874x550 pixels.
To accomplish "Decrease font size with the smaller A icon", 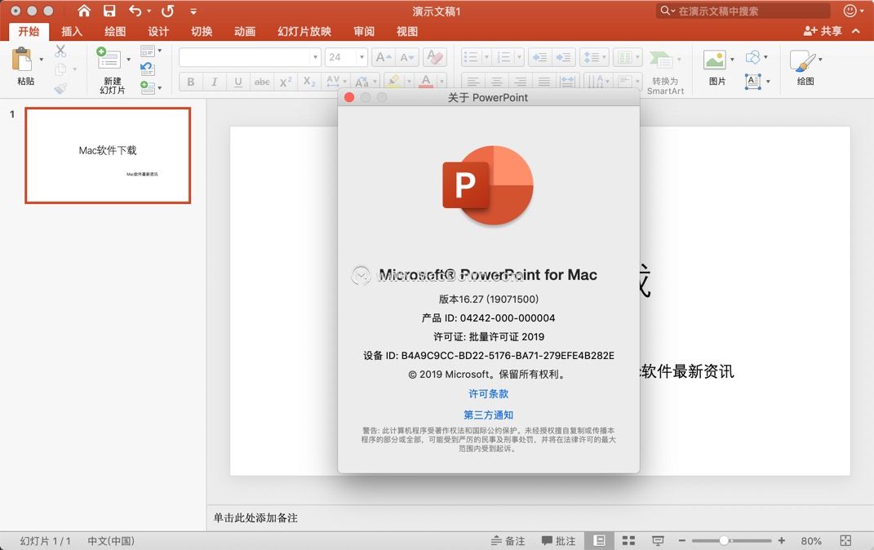I will coord(406,57).
